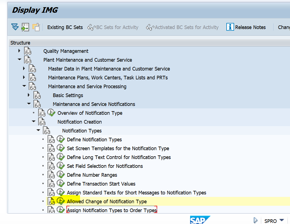This screenshot has width=290, height=224.
Task: Execute the Allowed Change of Notification Type activity
Action: coord(61,201)
